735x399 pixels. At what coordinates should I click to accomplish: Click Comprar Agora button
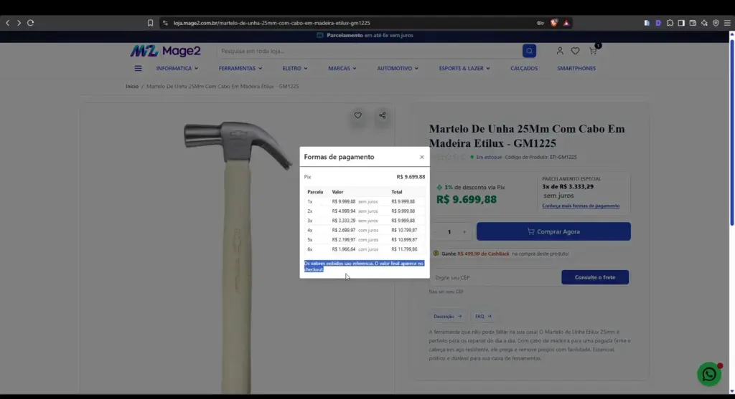tap(553, 231)
